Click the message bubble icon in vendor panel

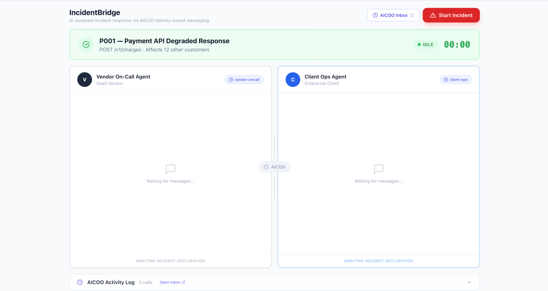click(x=170, y=169)
